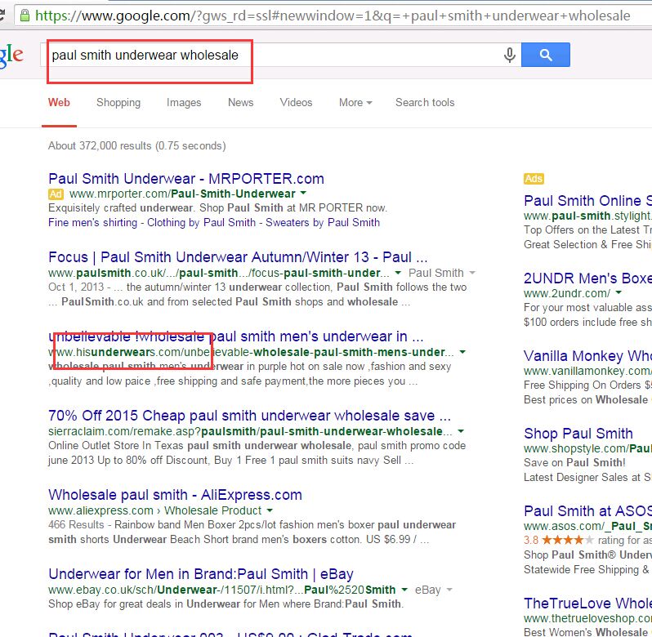This screenshot has width=652, height=637.
Task: Open Shop Paul Smith sidebar ad
Action: [x=578, y=434]
